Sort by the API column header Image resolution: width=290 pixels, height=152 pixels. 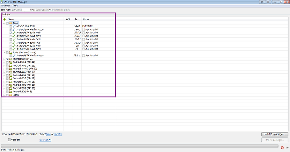click(68, 19)
